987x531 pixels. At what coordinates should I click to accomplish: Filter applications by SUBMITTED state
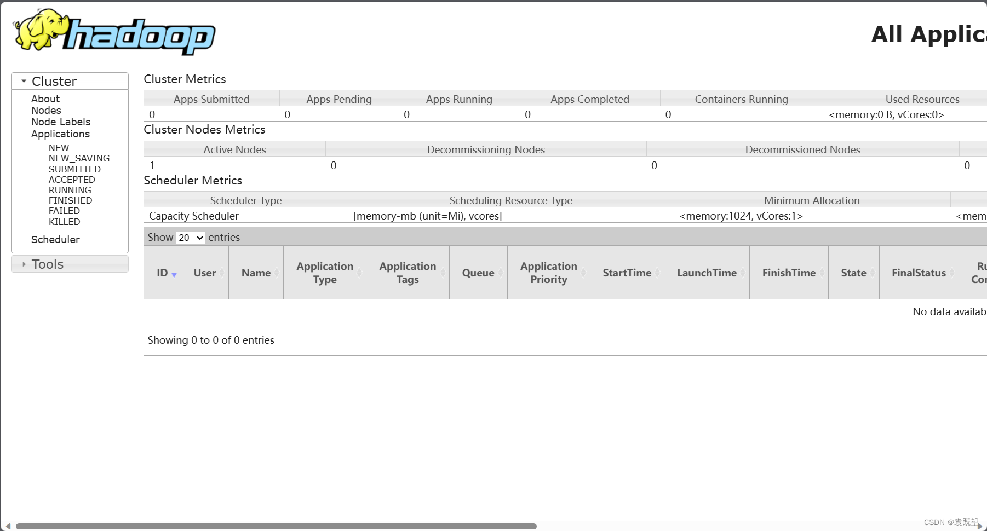tap(74, 169)
